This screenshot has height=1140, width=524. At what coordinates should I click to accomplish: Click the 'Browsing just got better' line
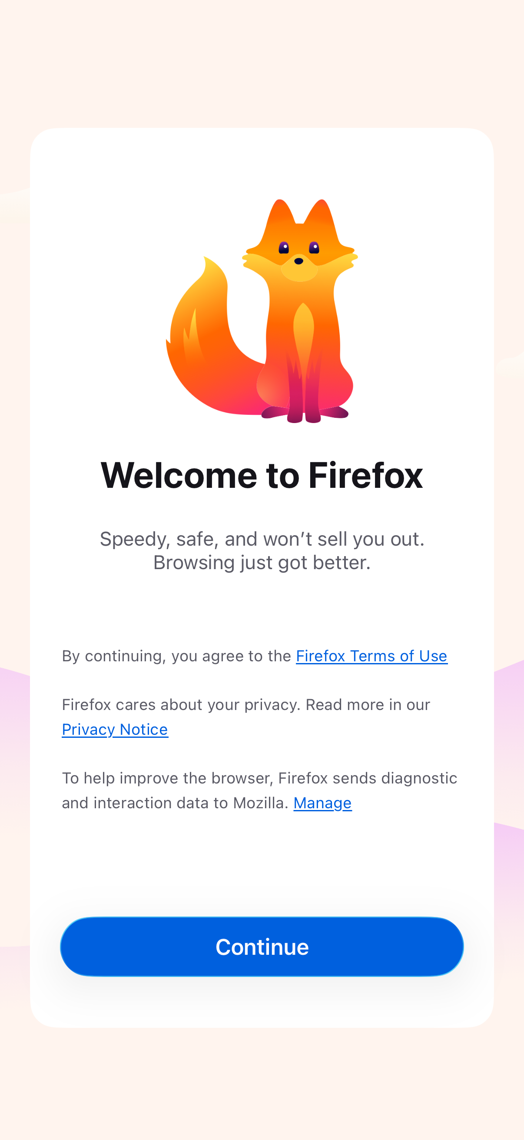click(x=262, y=563)
